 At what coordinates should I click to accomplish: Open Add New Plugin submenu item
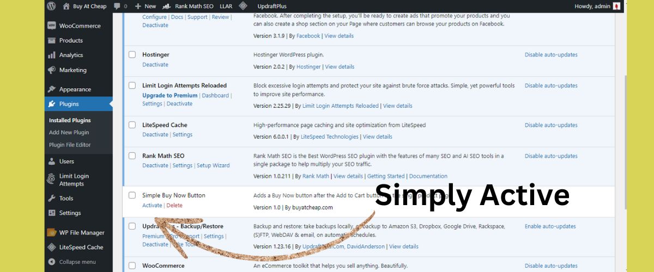(x=69, y=132)
